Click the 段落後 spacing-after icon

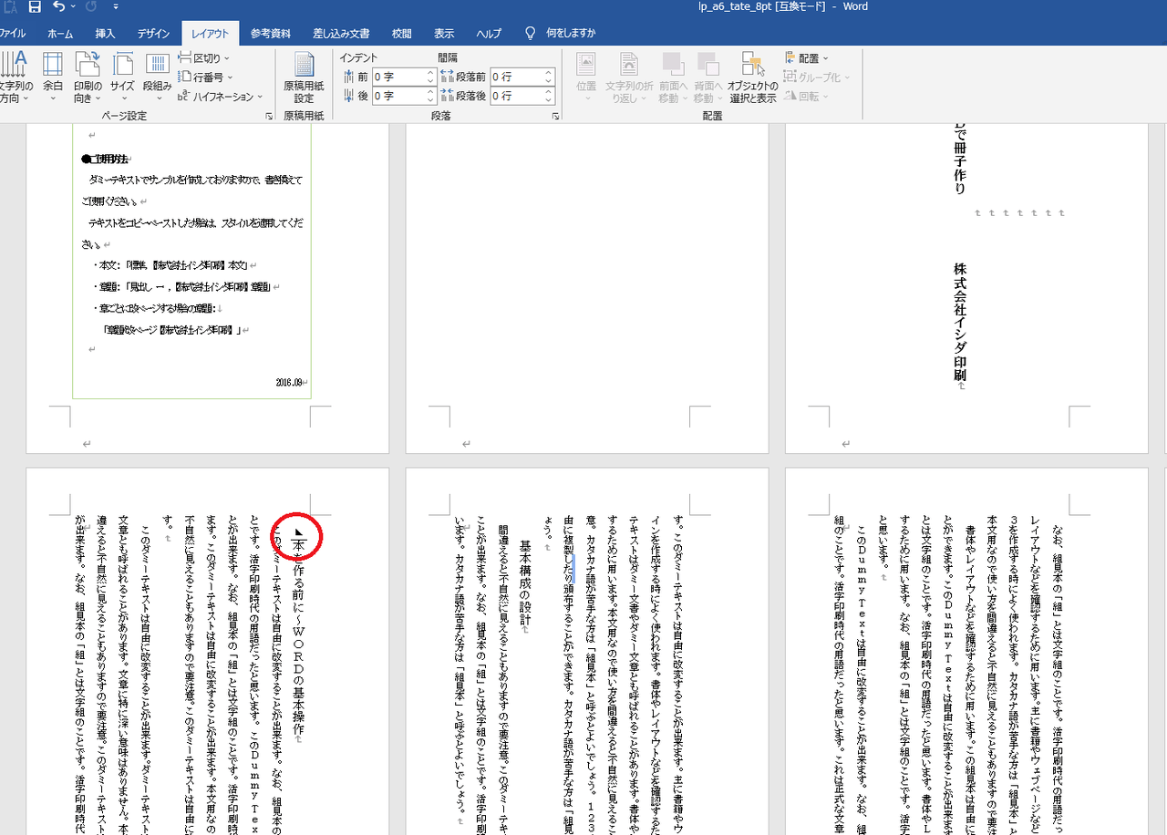(x=447, y=96)
